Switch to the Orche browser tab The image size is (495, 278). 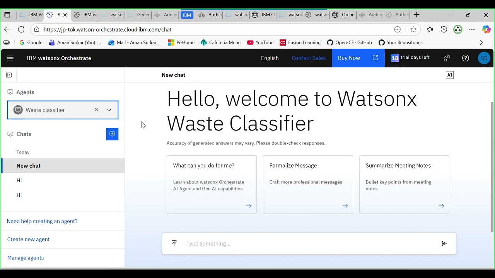click(343, 15)
